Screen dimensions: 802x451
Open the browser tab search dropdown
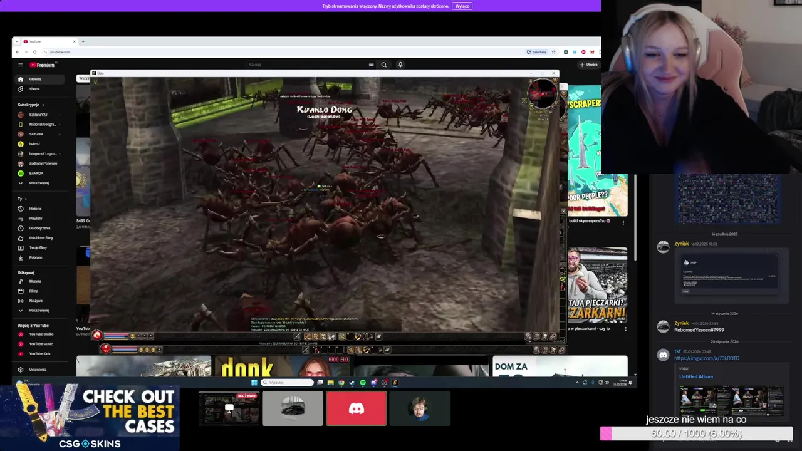point(17,41)
